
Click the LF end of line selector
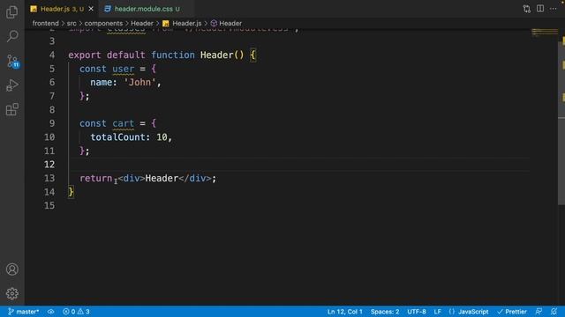tap(438, 312)
